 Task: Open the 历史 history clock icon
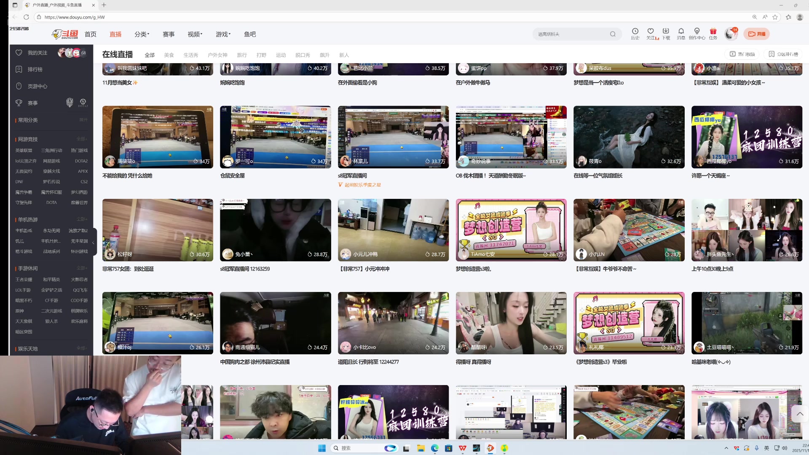click(635, 32)
